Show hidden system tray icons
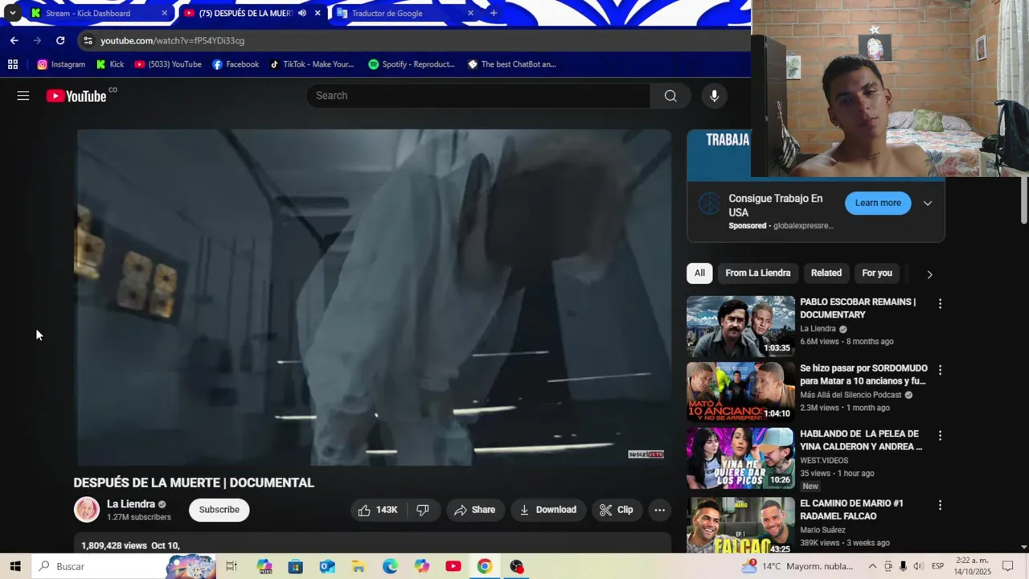1029x579 pixels. (x=872, y=566)
